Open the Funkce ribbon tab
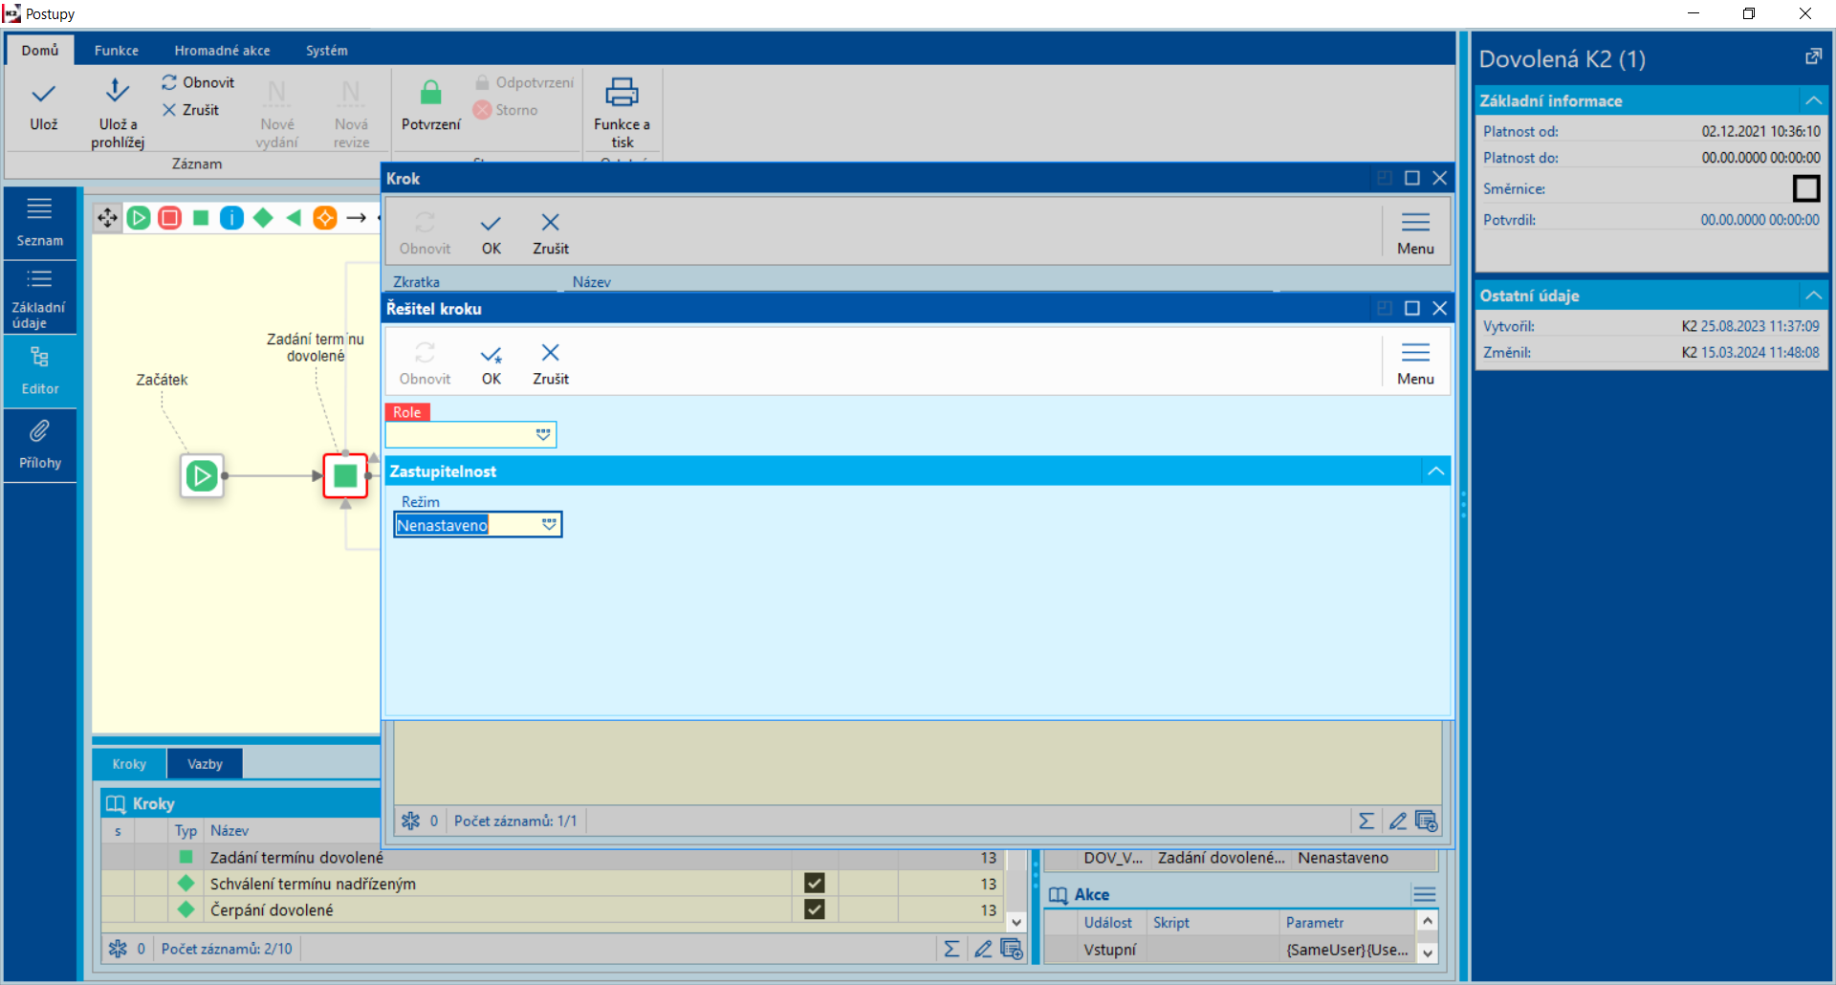The width and height of the screenshot is (1836, 985). pos(117,50)
